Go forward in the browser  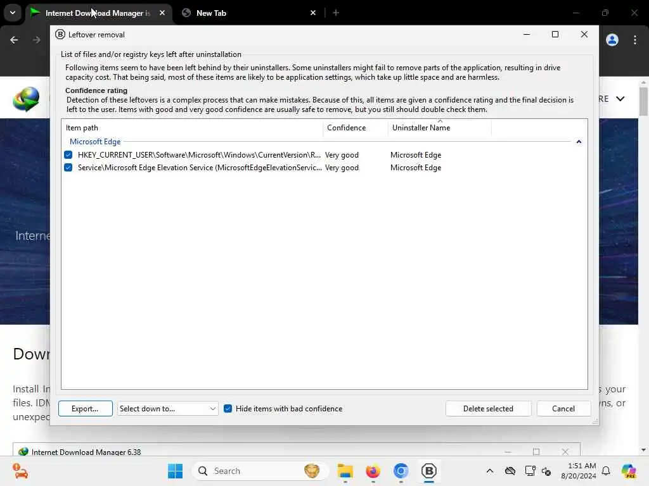[36, 40]
